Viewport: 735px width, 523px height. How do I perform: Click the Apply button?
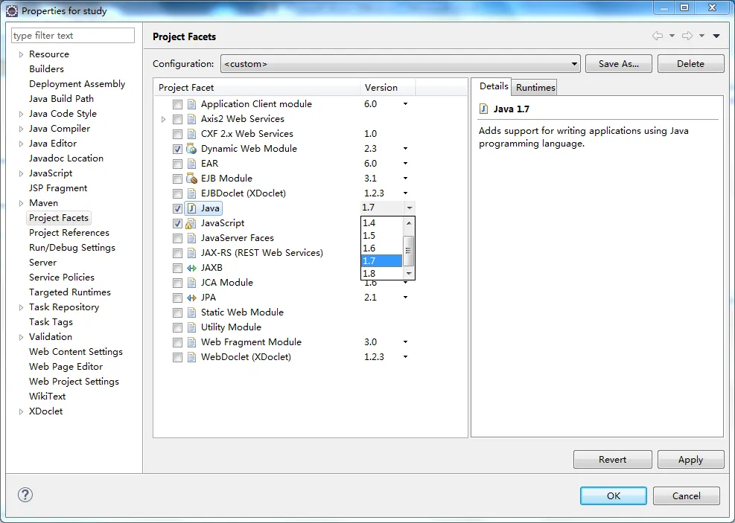point(690,460)
